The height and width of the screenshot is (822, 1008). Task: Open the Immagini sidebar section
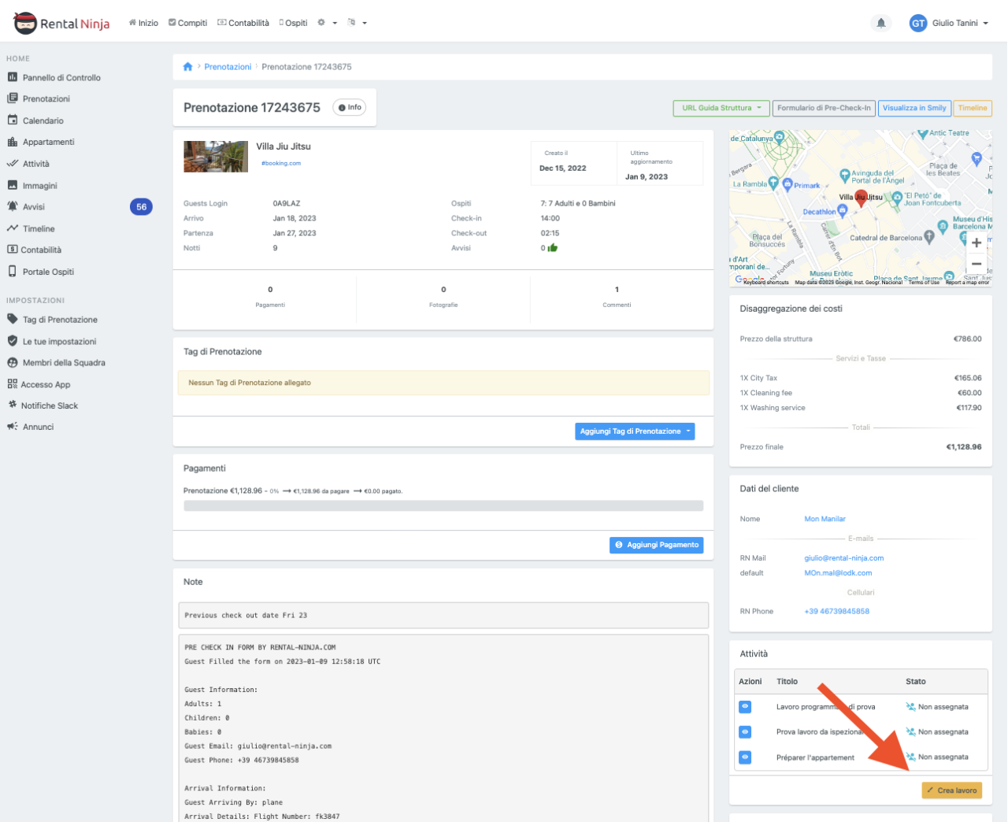39,186
